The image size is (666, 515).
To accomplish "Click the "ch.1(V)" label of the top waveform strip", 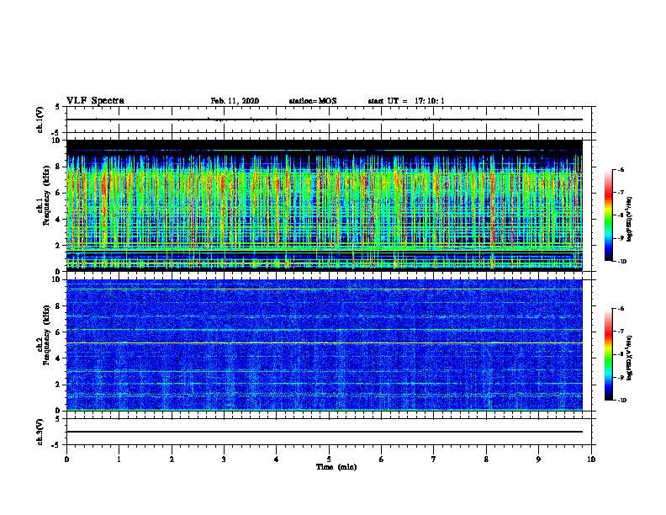I will click(40, 119).
